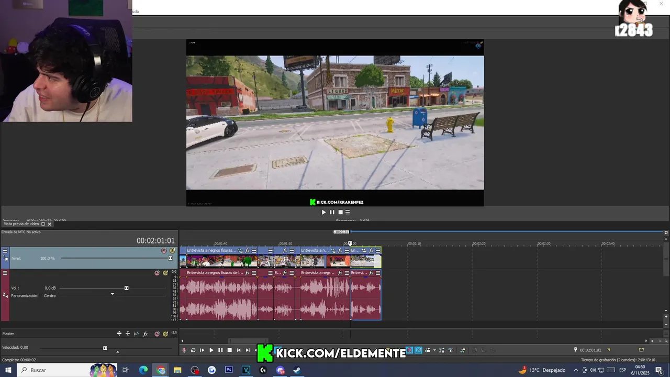Mute the video track 1
The image size is (670, 377).
pos(164,251)
